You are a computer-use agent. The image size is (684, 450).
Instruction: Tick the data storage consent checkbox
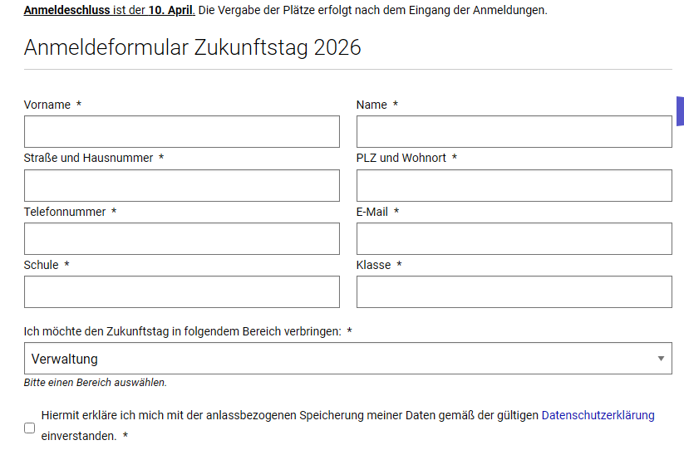pyautogui.click(x=30, y=428)
